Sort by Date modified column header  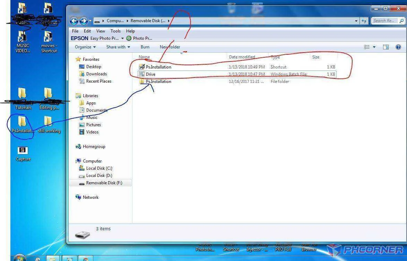(x=242, y=57)
